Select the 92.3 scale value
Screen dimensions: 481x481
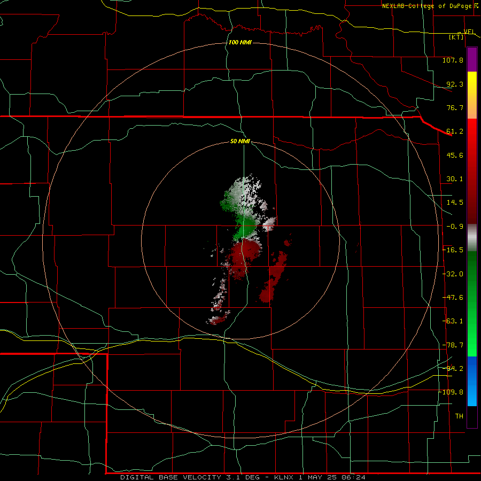point(455,84)
